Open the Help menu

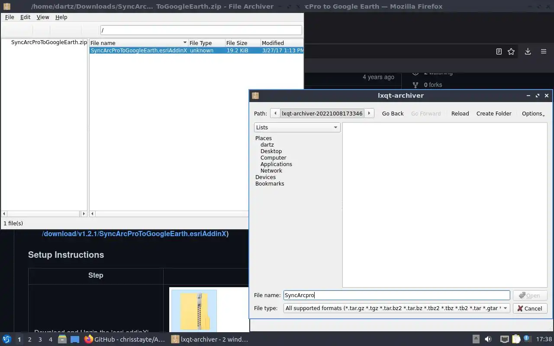click(61, 17)
